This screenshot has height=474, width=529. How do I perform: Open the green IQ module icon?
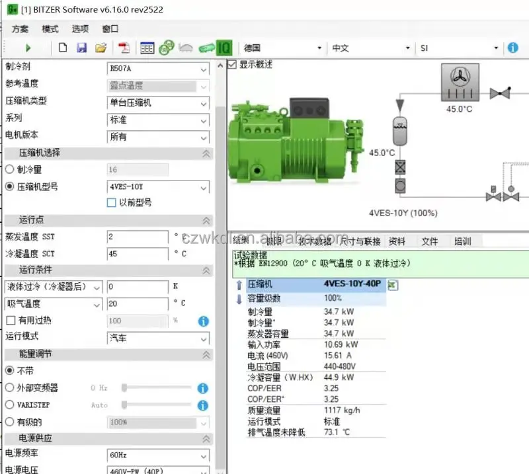pos(224,48)
